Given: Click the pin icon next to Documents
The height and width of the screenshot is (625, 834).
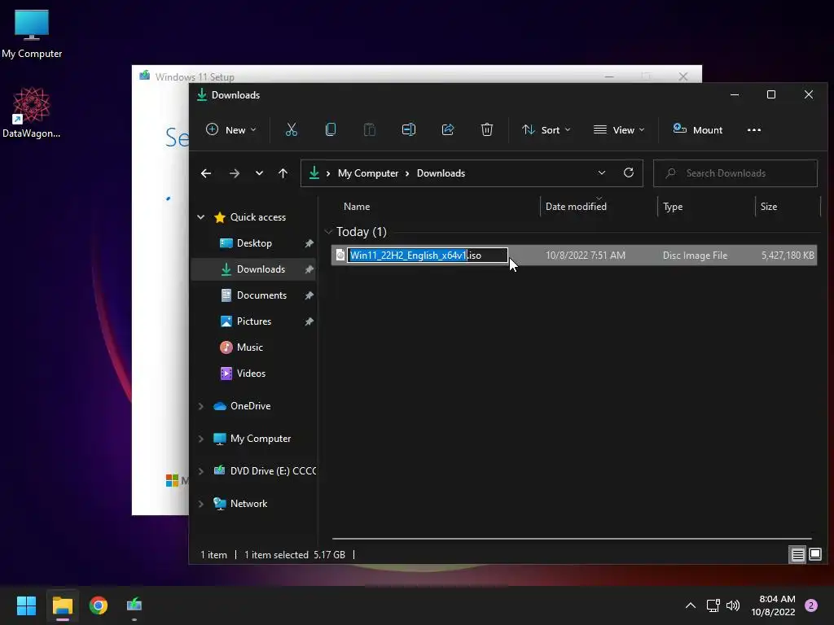Looking at the screenshot, I should [309, 295].
